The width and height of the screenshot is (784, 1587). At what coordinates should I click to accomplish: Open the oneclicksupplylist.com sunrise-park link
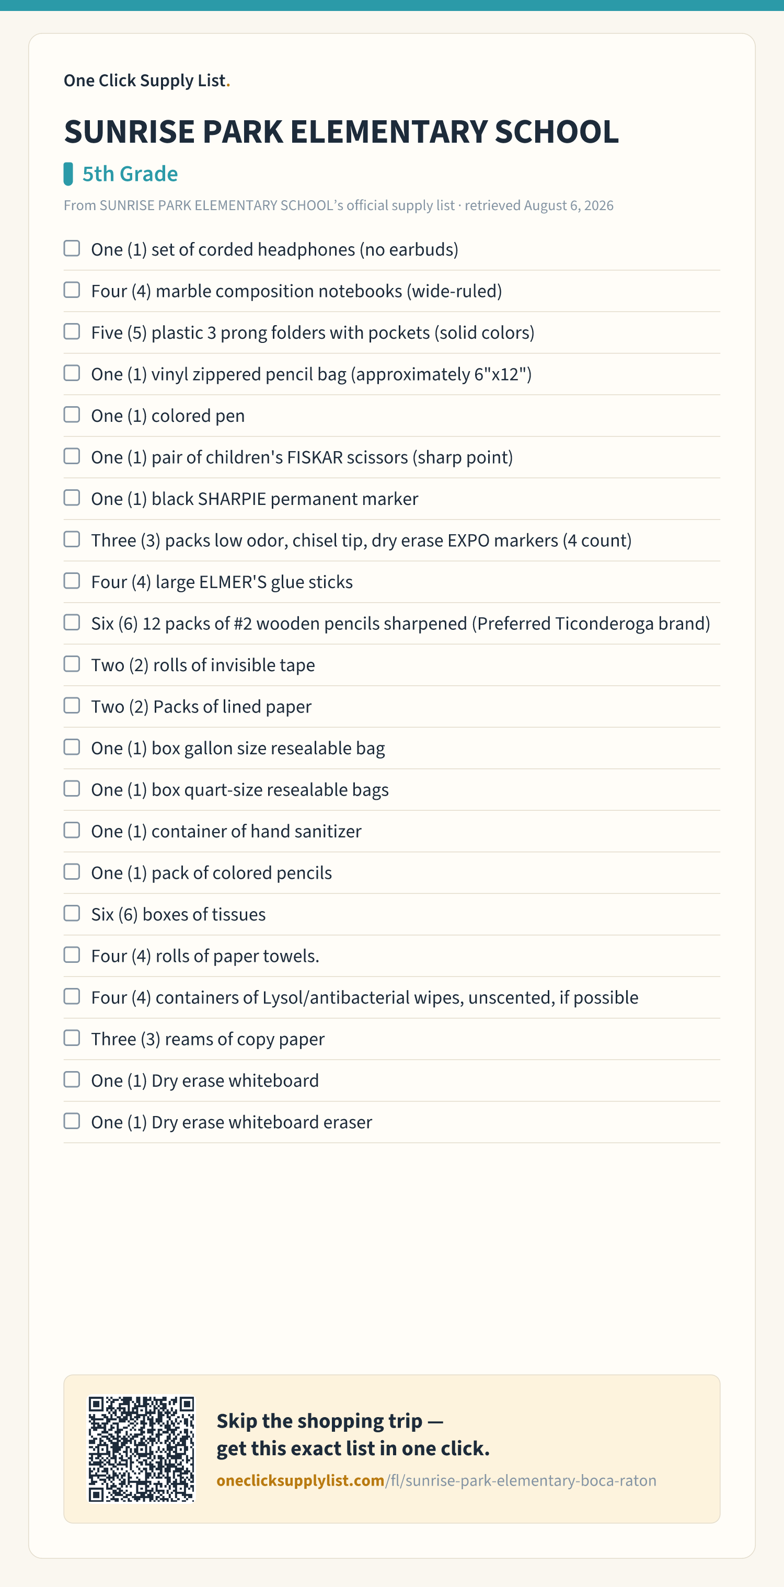click(436, 1480)
